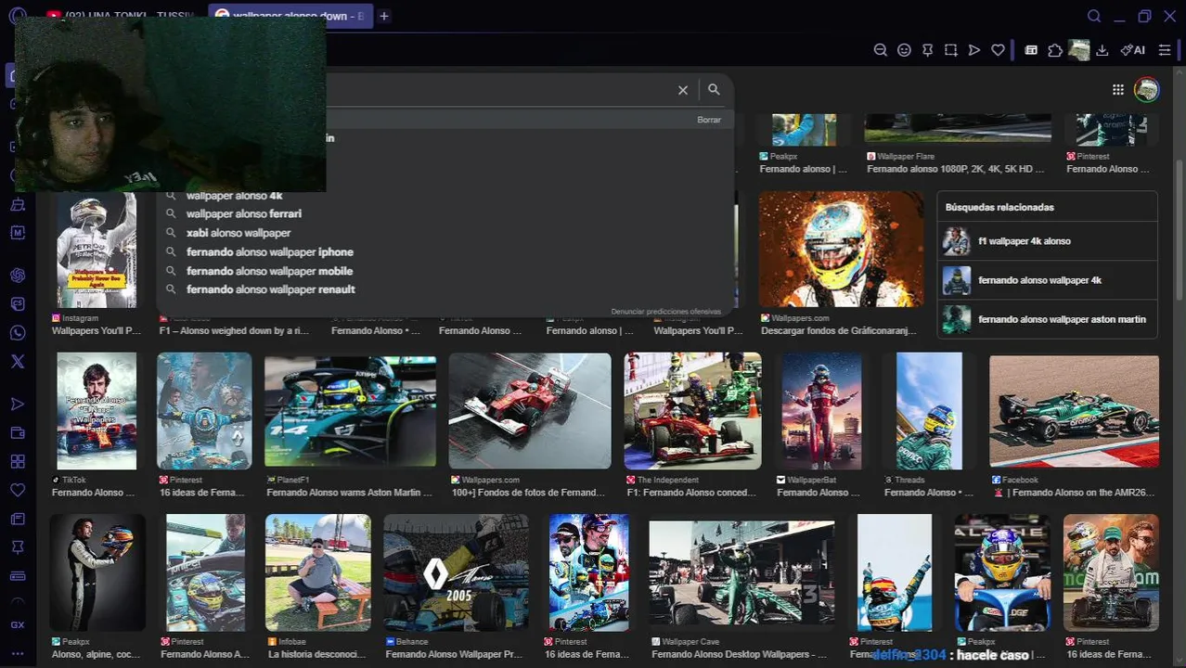The image size is (1186, 668).
Task: Open bookmarks heart in the sidebar
Action: [x=18, y=490]
